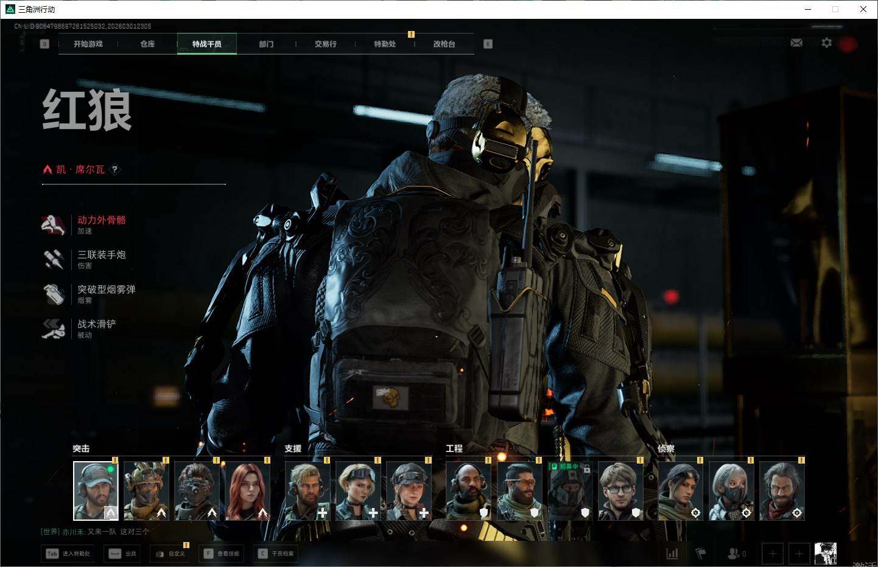Open the world chat message line

coord(95,532)
